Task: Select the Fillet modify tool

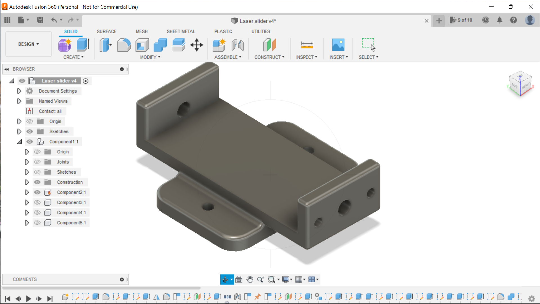Action: 124,45
